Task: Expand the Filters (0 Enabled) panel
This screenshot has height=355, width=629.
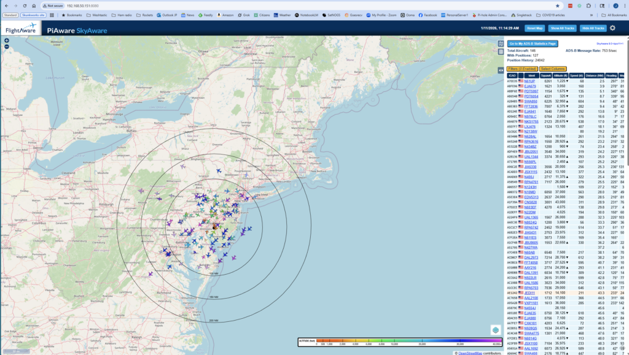Action: tap(522, 69)
